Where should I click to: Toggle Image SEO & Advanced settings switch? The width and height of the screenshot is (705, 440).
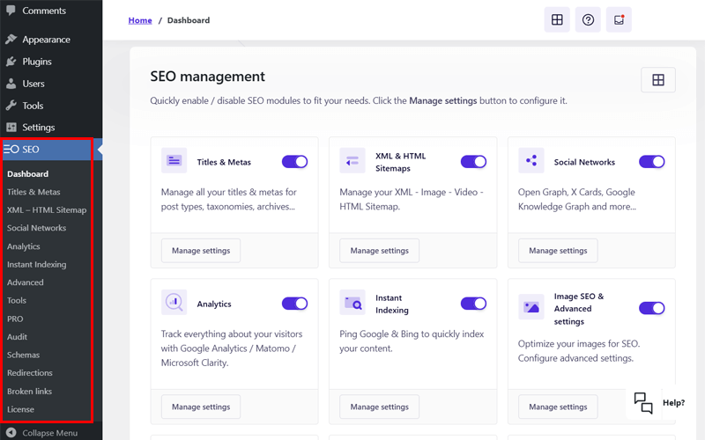(x=652, y=308)
